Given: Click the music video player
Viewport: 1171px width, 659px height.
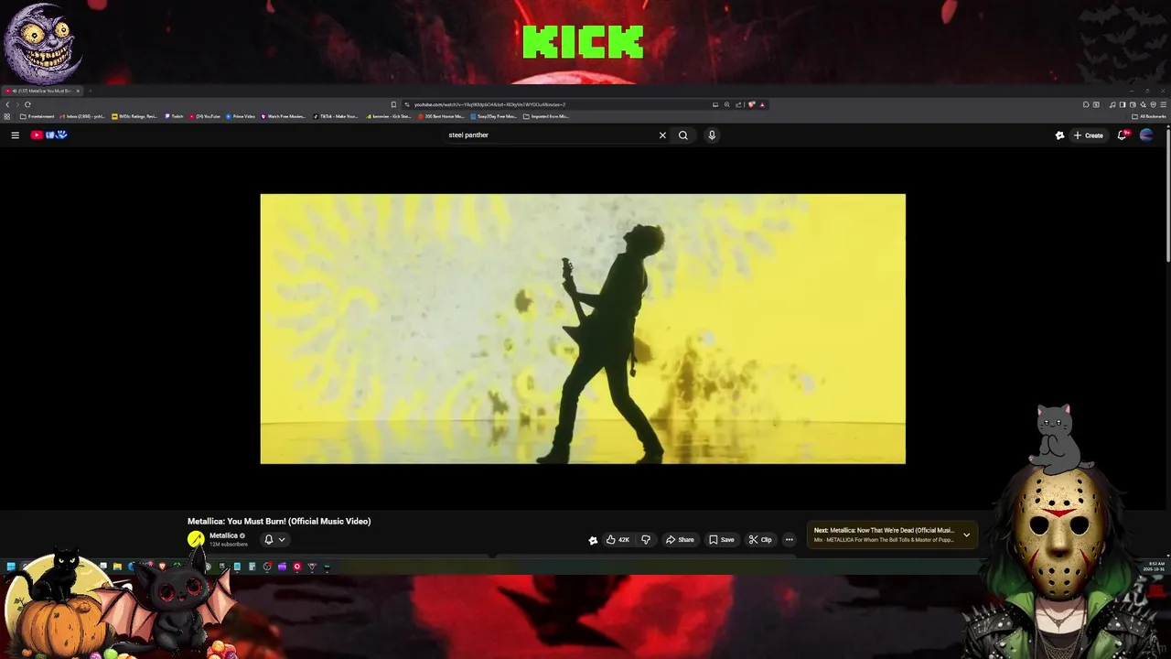Looking at the screenshot, I should [x=583, y=329].
